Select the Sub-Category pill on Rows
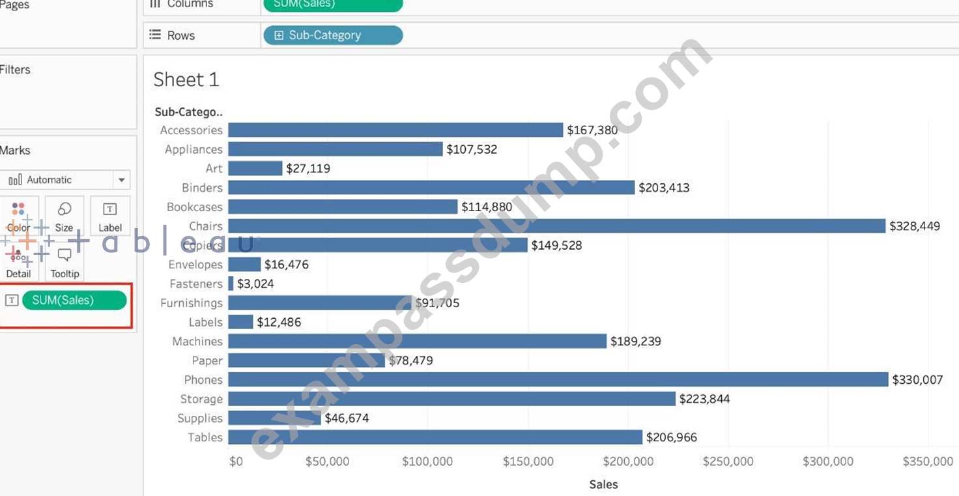The image size is (959, 496). tap(333, 35)
